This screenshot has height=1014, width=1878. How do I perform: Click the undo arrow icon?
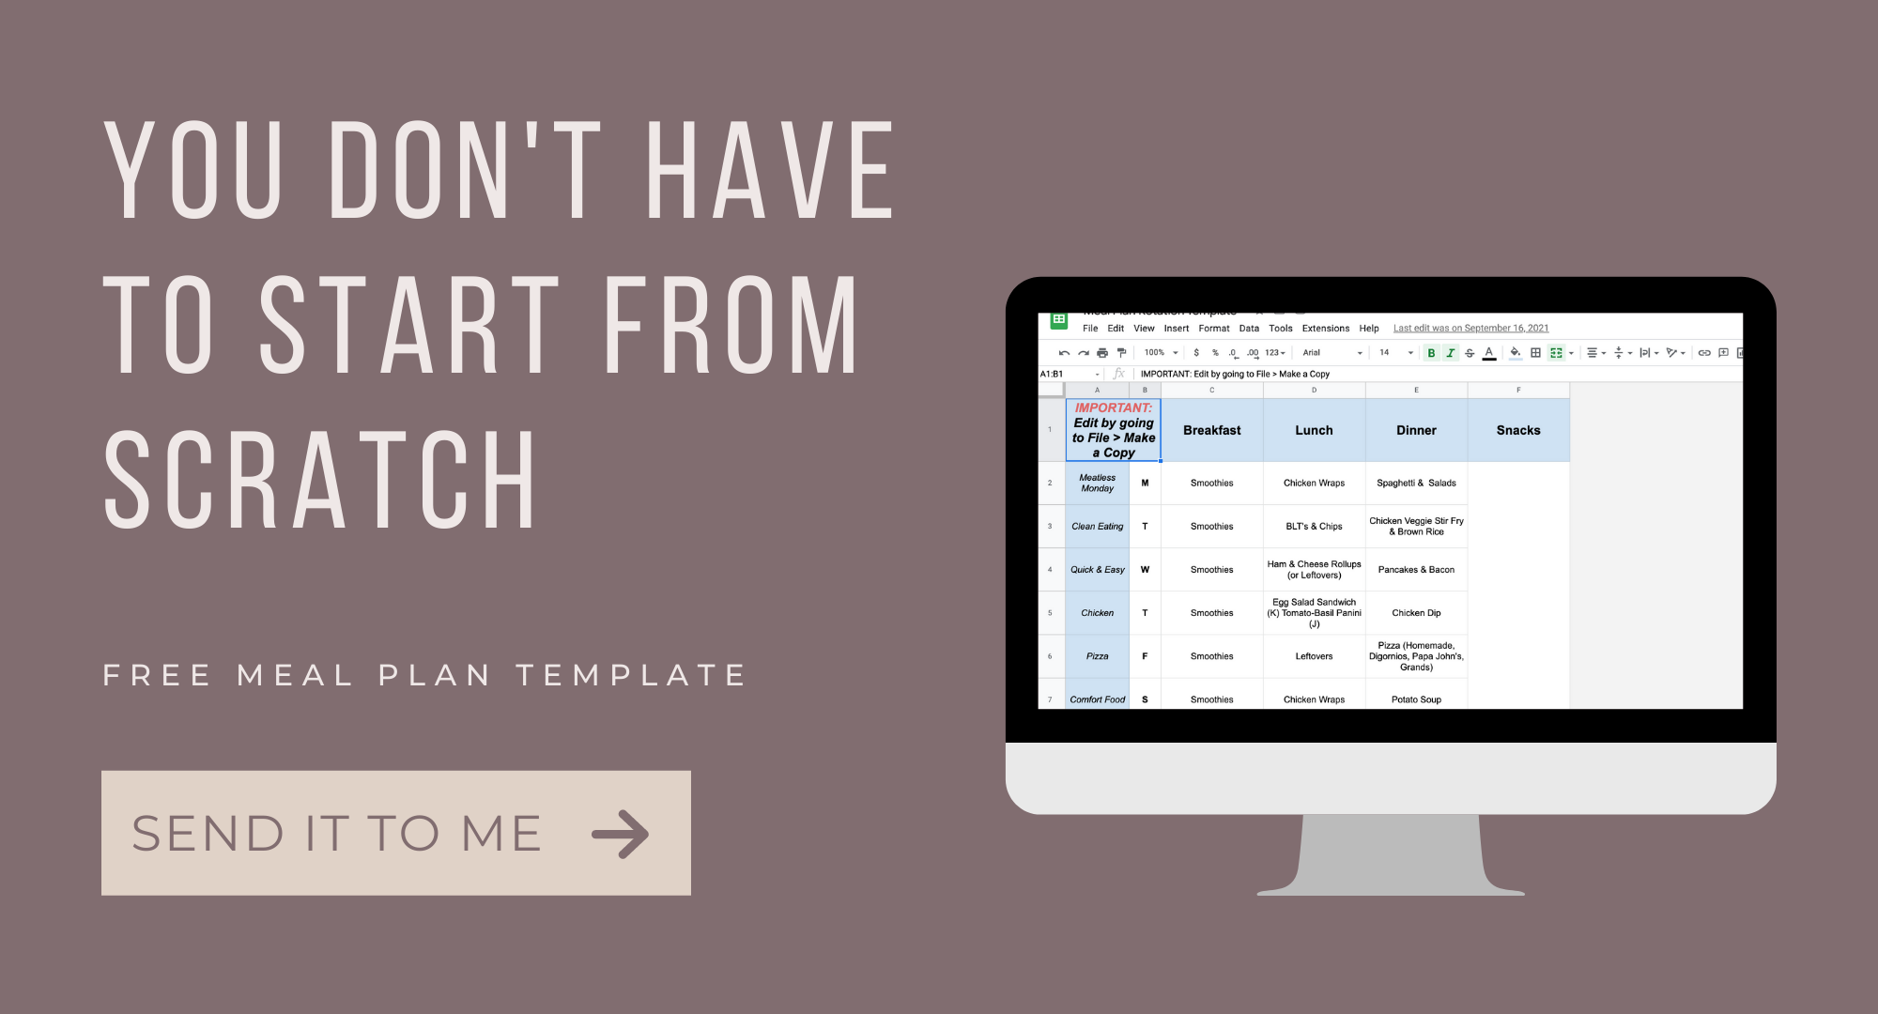(x=1060, y=353)
